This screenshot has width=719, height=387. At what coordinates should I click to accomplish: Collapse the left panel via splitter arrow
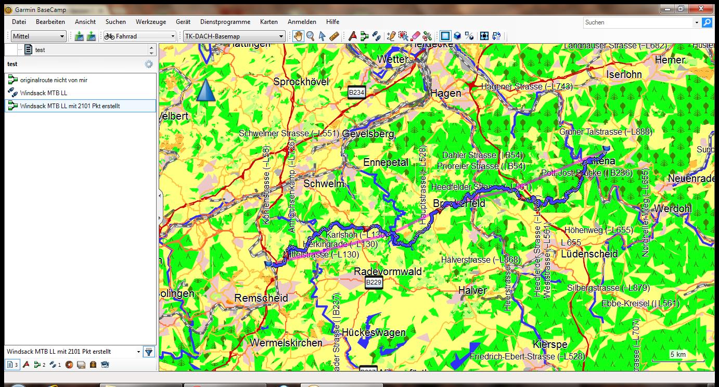coord(160,195)
